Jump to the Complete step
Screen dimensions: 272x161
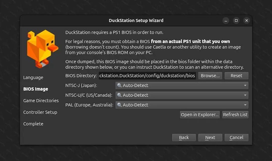(x=33, y=124)
